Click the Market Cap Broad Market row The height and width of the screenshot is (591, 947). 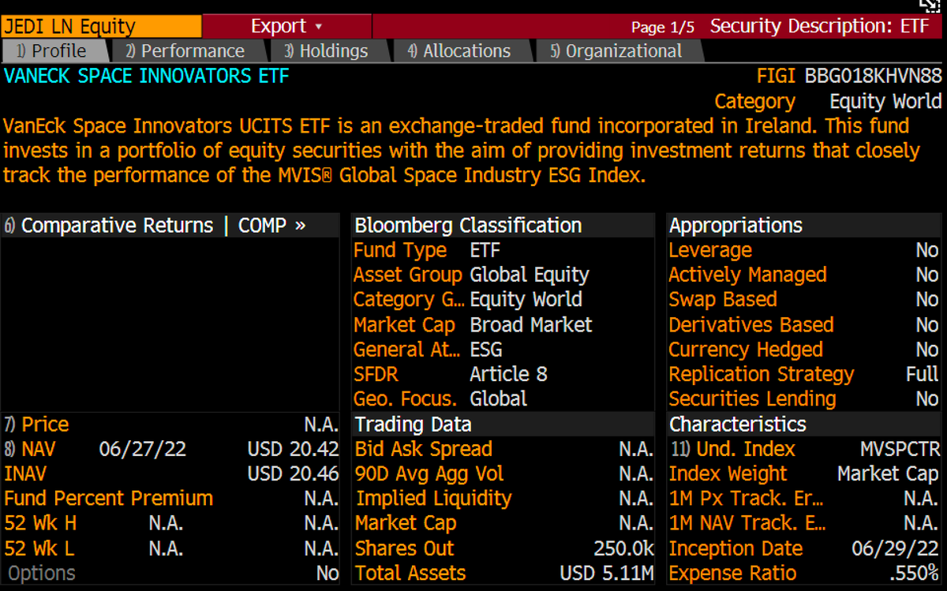click(503, 325)
